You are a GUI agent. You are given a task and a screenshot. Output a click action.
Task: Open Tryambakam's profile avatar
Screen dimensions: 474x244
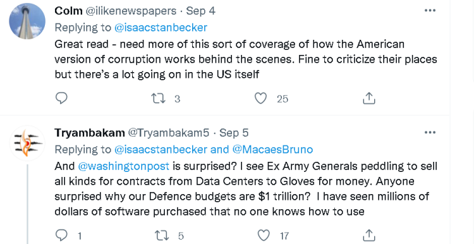tap(27, 143)
